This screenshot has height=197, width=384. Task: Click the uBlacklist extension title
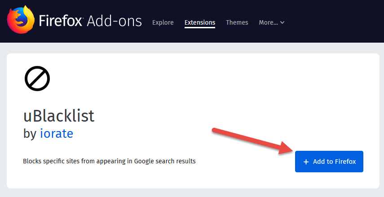[x=59, y=116]
